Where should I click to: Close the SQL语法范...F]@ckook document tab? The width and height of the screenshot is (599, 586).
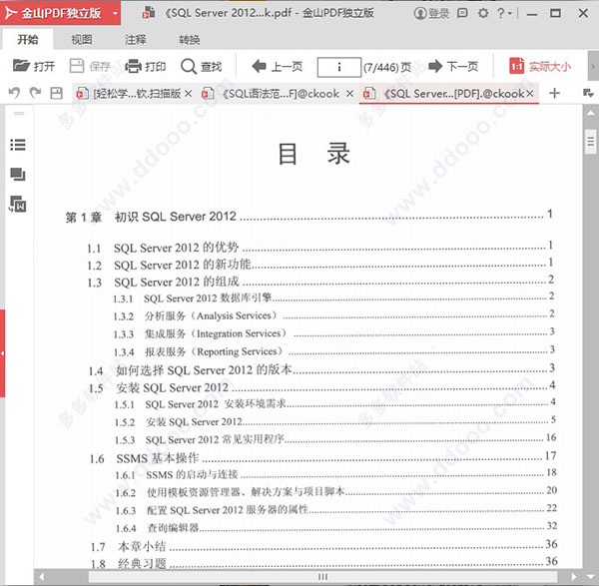(349, 93)
